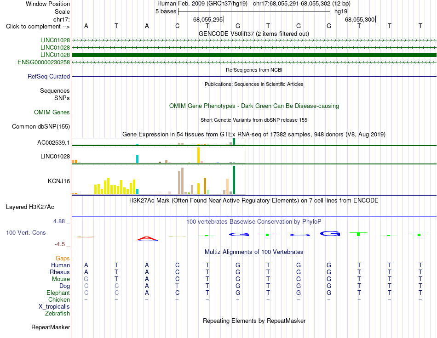Screen dimensions: 437x338
Task: Click the Human alignment row label
Action: click(60, 265)
